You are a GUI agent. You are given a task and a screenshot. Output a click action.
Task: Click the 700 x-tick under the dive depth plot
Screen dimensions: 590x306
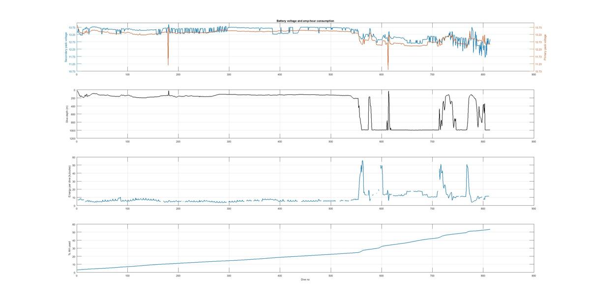[432, 142]
